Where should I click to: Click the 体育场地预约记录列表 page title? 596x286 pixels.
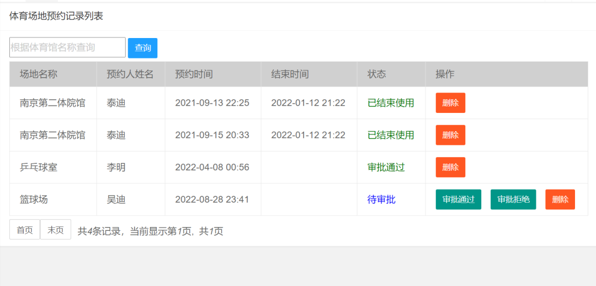56,17
